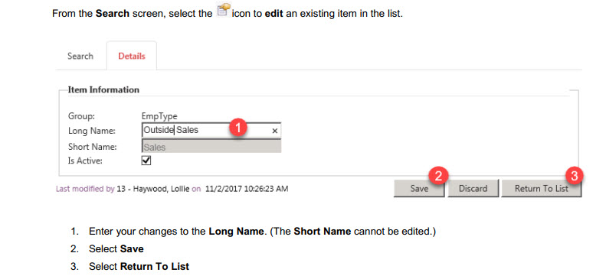606x279 pixels.
Task: Click the Last modified by text
Action: coord(85,190)
